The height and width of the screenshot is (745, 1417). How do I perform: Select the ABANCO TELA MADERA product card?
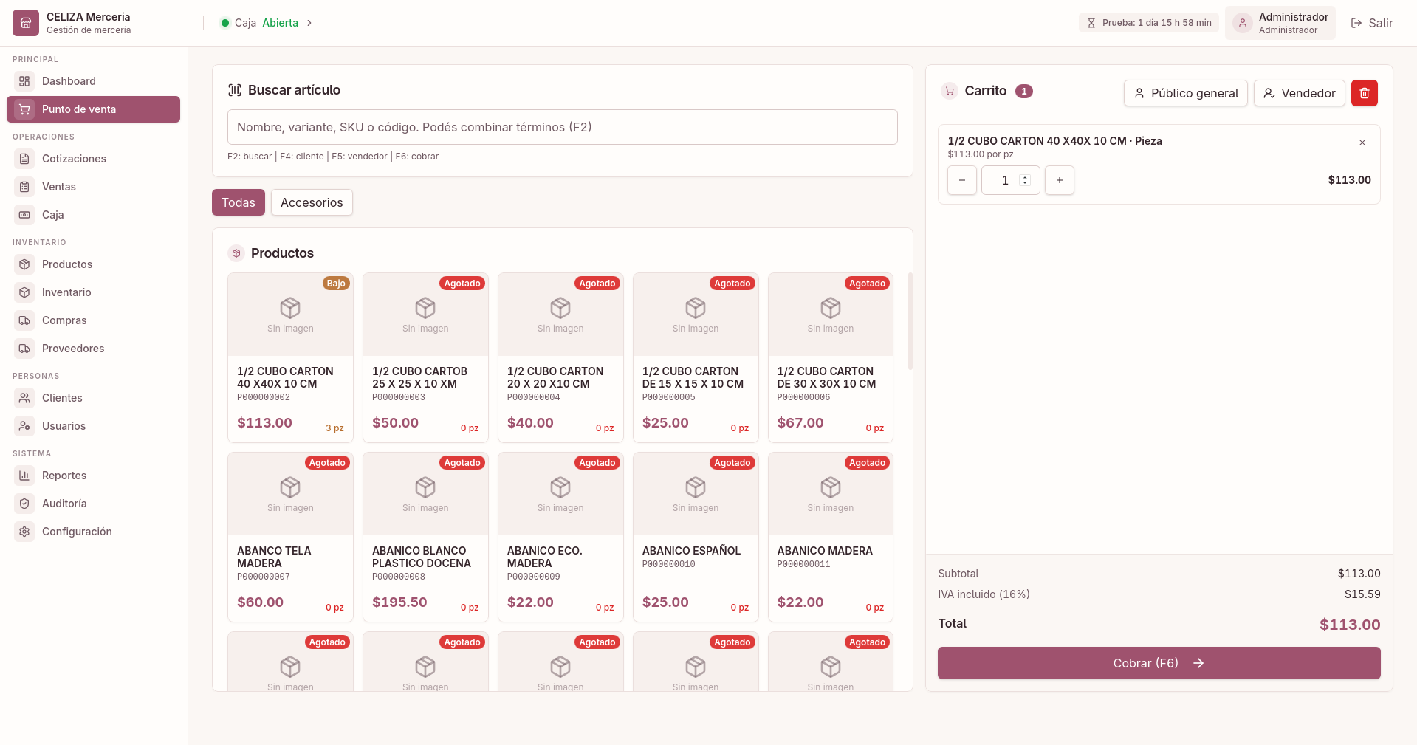290,537
